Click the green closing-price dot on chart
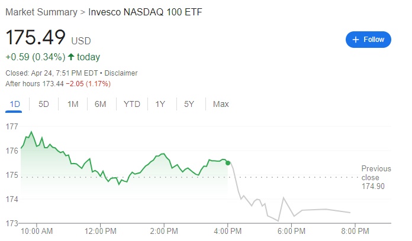This screenshot has width=412, height=241. (x=228, y=162)
